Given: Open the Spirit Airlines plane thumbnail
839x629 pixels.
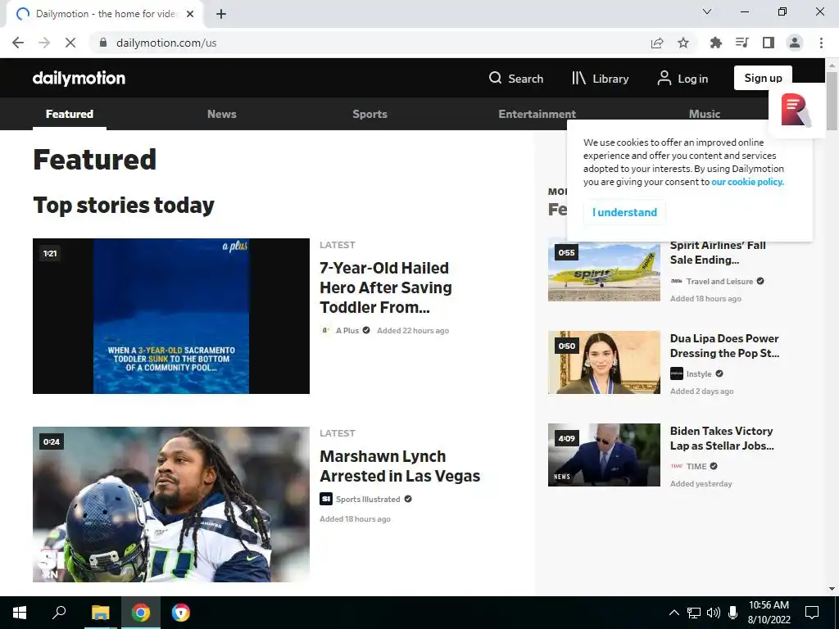Looking at the screenshot, I should 604,270.
